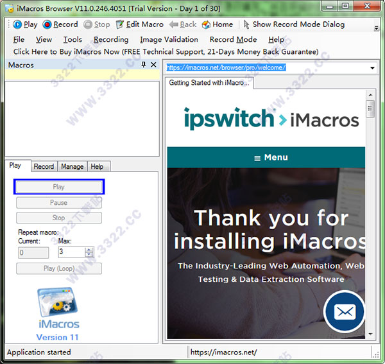Pin the Macros panel

pos(144,65)
